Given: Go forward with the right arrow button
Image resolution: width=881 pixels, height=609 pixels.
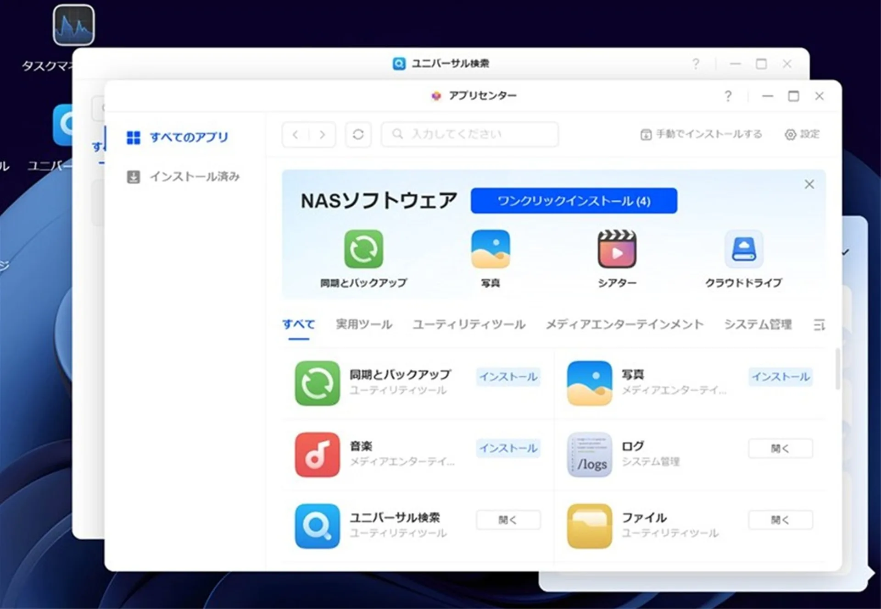Looking at the screenshot, I should pyautogui.click(x=322, y=135).
